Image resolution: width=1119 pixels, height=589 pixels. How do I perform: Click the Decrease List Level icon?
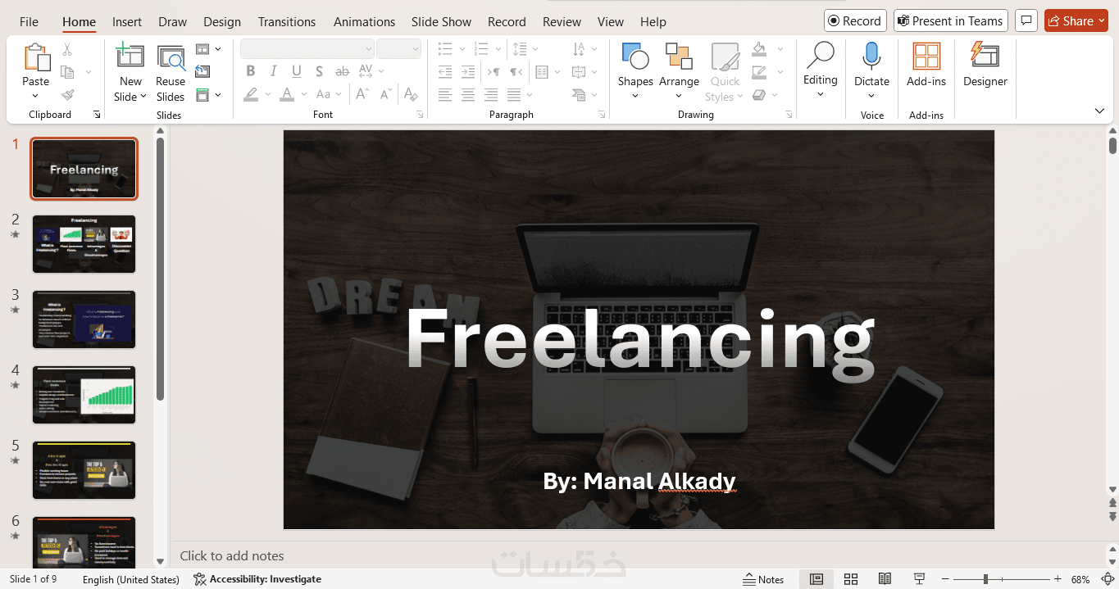pyautogui.click(x=445, y=72)
